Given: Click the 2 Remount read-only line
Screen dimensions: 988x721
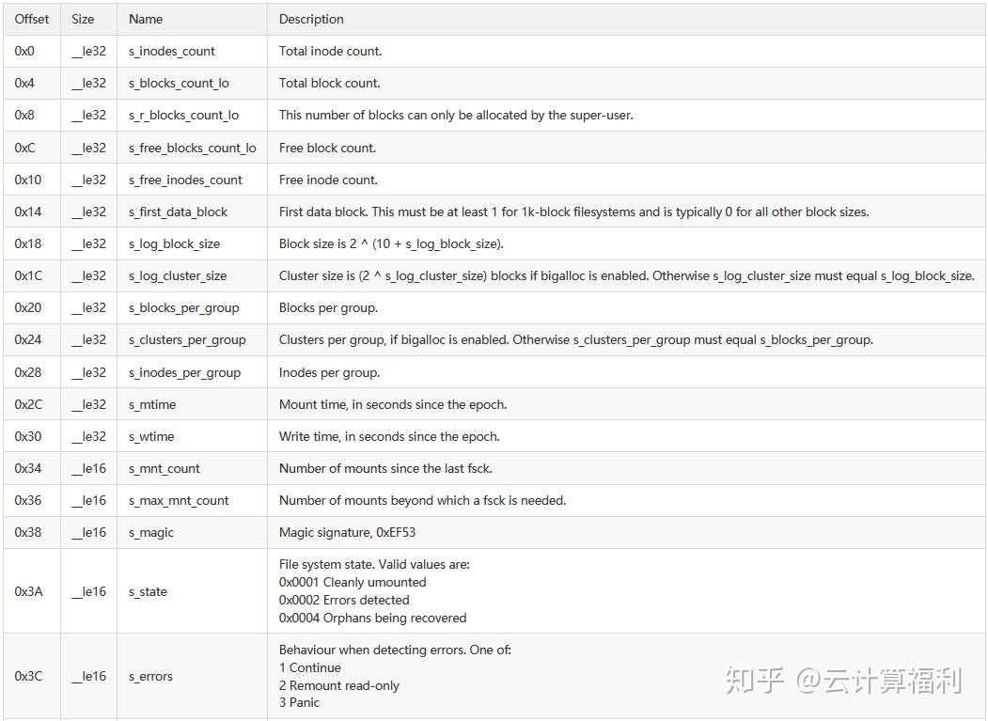Looking at the screenshot, I should point(339,685).
